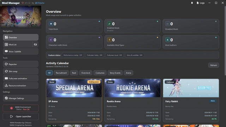Filter calendar by Raid
The width and height of the screenshot is (226, 127).
74,73
